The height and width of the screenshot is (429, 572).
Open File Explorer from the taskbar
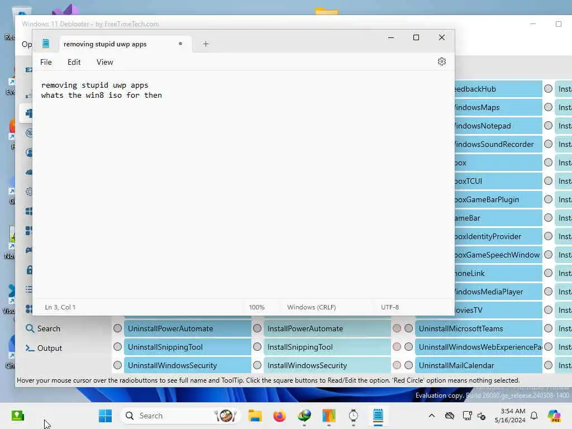[x=255, y=416]
